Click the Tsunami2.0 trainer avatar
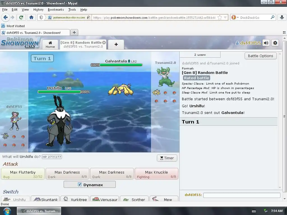 (165, 77)
